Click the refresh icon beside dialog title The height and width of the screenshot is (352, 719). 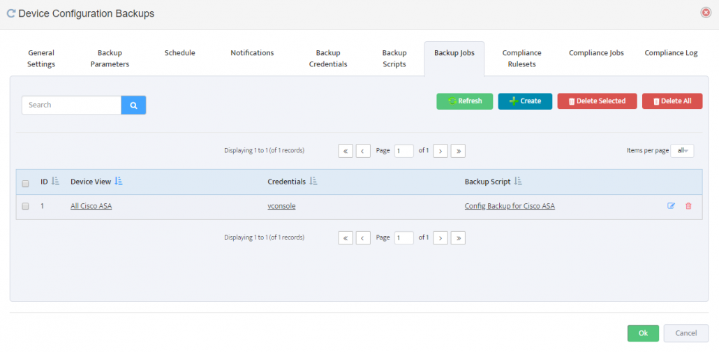[x=11, y=13]
